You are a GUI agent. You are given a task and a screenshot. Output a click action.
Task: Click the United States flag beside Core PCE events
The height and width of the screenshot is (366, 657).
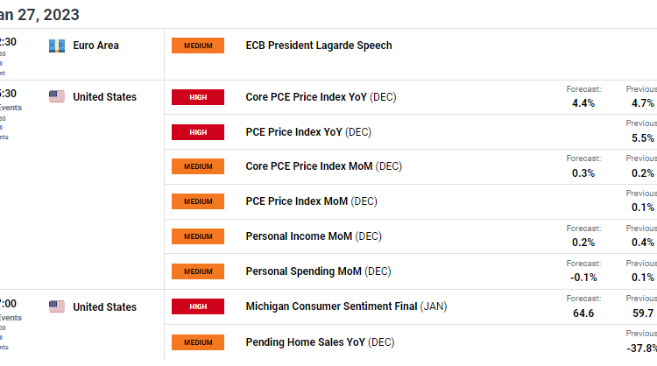tap(57, 97)
